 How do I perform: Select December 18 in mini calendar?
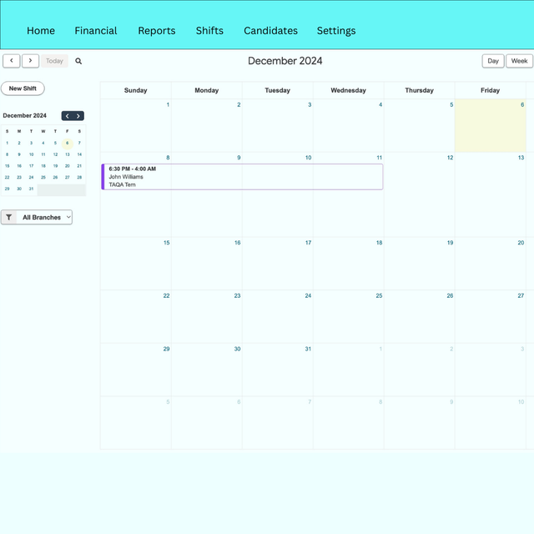click(x=43, y=165)
